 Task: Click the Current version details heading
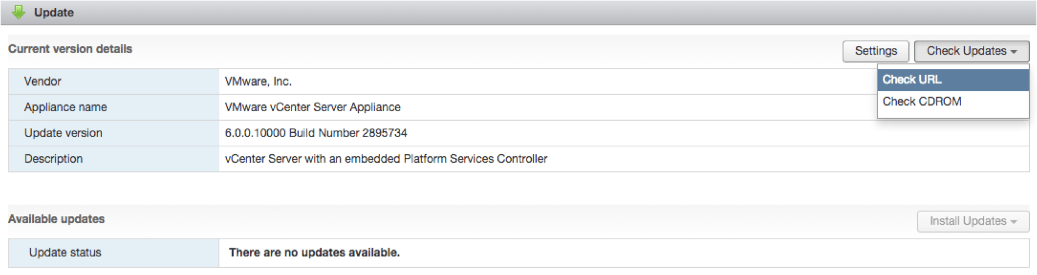point(70,49)
